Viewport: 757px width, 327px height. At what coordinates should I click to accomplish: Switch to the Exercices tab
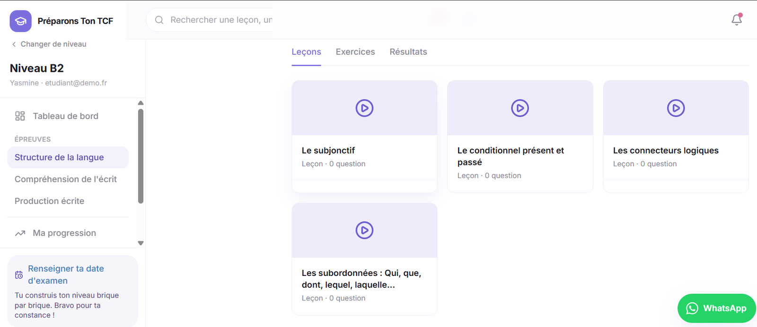pos(355,52)
